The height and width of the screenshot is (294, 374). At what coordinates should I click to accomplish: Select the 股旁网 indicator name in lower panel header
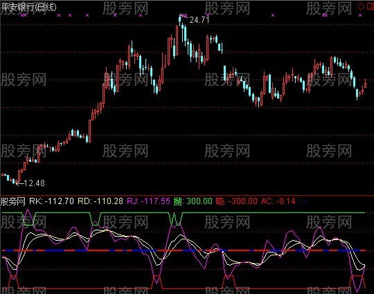coord(13,201)
